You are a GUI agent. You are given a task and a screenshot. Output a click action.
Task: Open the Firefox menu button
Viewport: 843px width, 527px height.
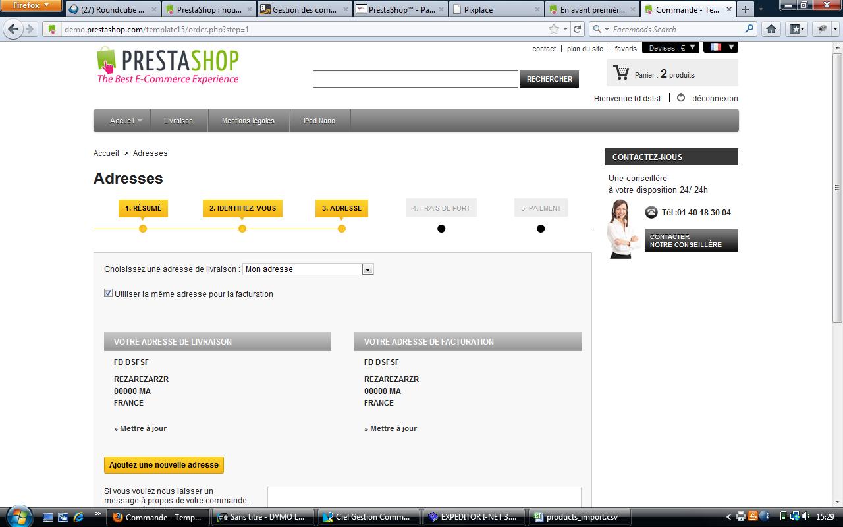coord(31,5)
